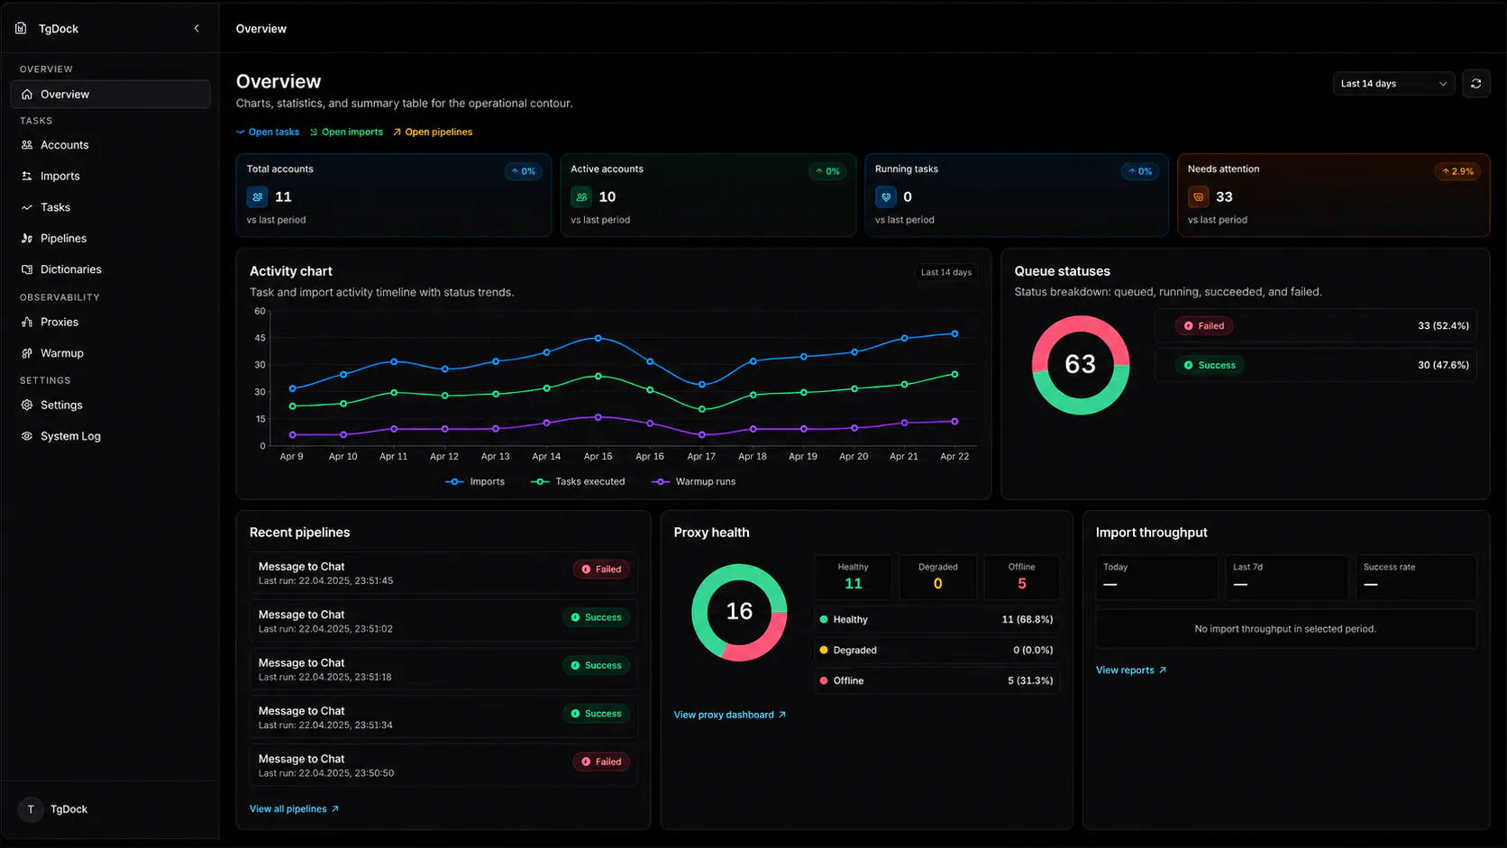Click the Dictionaries book icon in the sidebar
Screen dimensions: 1507x848
click(27, 269)
